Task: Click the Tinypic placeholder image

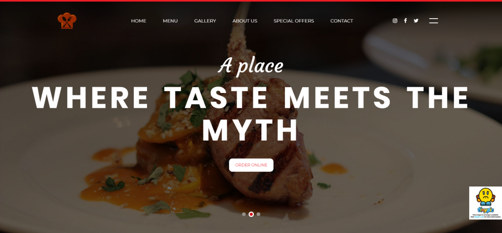Action: (x=485, y=203)
